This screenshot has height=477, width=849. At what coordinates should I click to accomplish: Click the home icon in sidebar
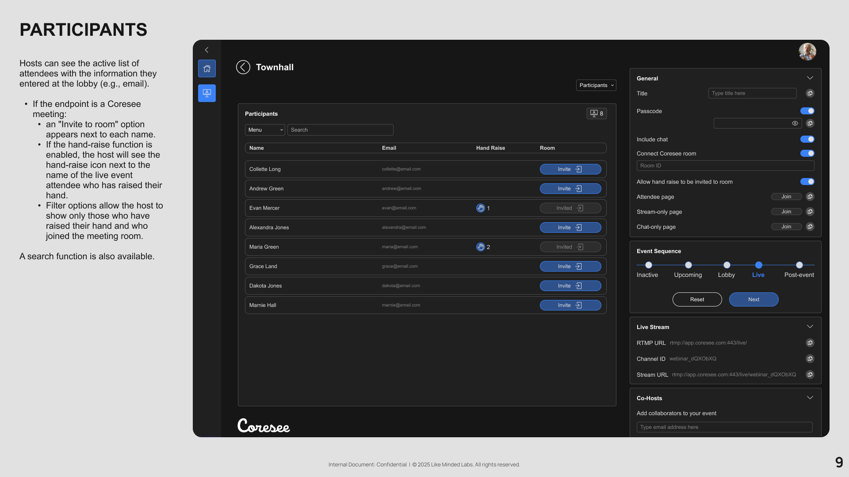[207, 68]
